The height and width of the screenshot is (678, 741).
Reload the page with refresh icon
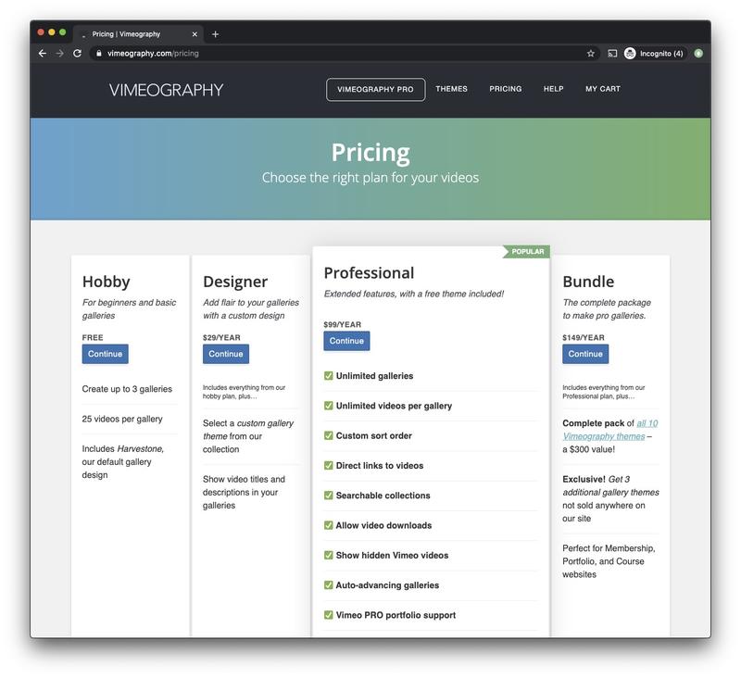point(78,54)
